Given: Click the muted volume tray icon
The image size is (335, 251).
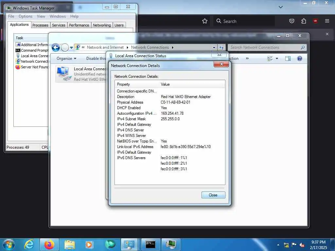Looking at the screenshot, I should pyautogui.click(x=302, y=245).
